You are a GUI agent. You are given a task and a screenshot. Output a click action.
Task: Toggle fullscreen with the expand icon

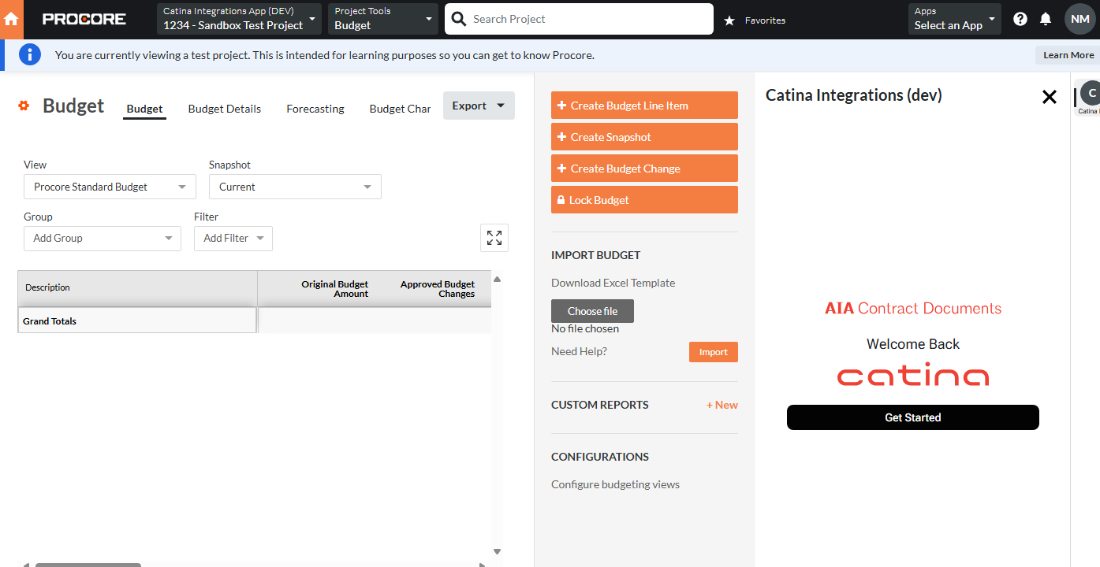click(494, 238)
